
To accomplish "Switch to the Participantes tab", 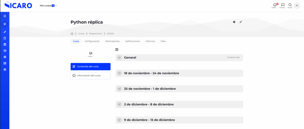I will pos(113,41).
